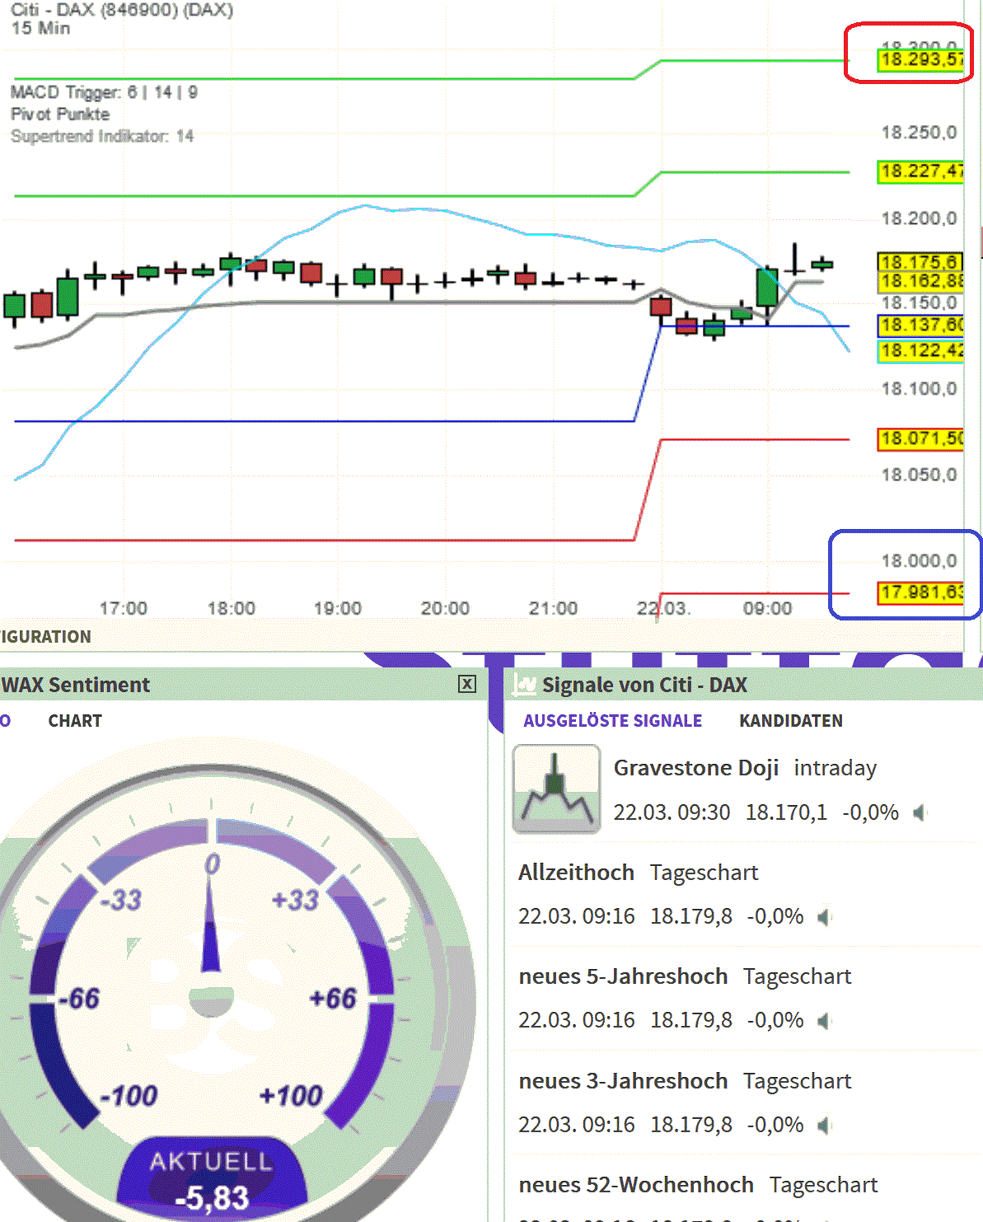This screenshot has height=1222, width=983.
Task: Click the 22.03. date marker on time axis
Action: pos(663,609)
